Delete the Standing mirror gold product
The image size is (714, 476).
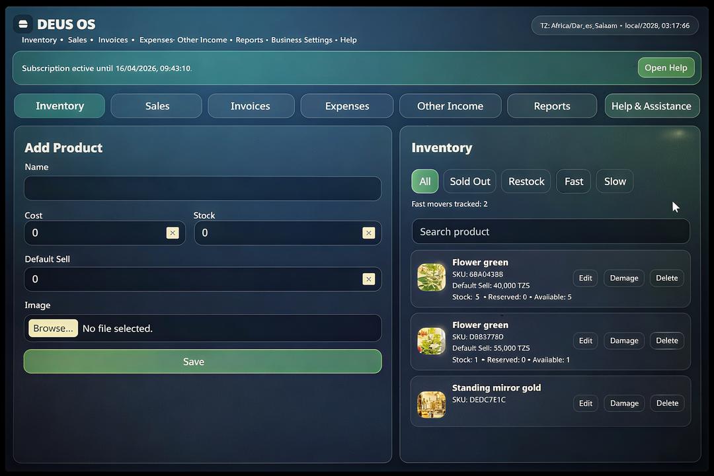click(666, 403)
